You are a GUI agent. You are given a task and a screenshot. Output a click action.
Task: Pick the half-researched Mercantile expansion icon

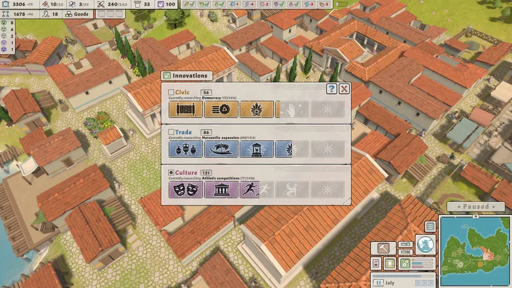point(292,149)
